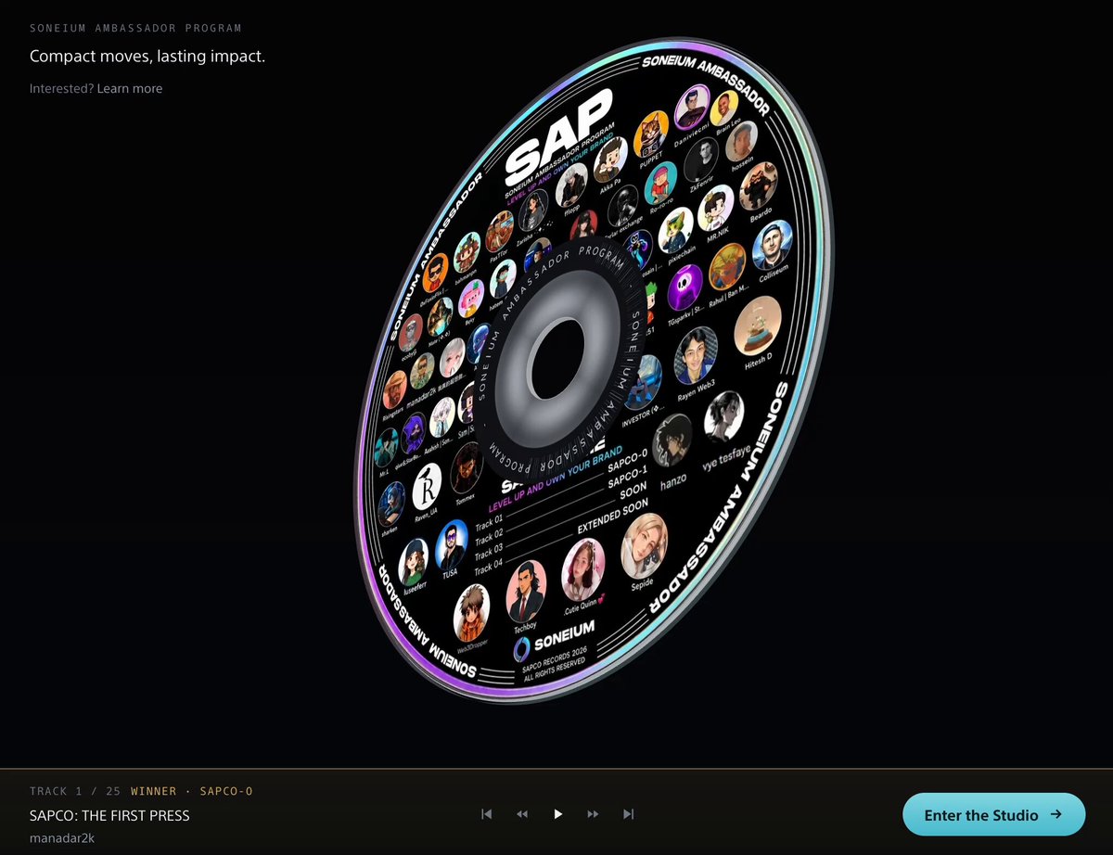Click the Enter the Studio button

(993, 815)
